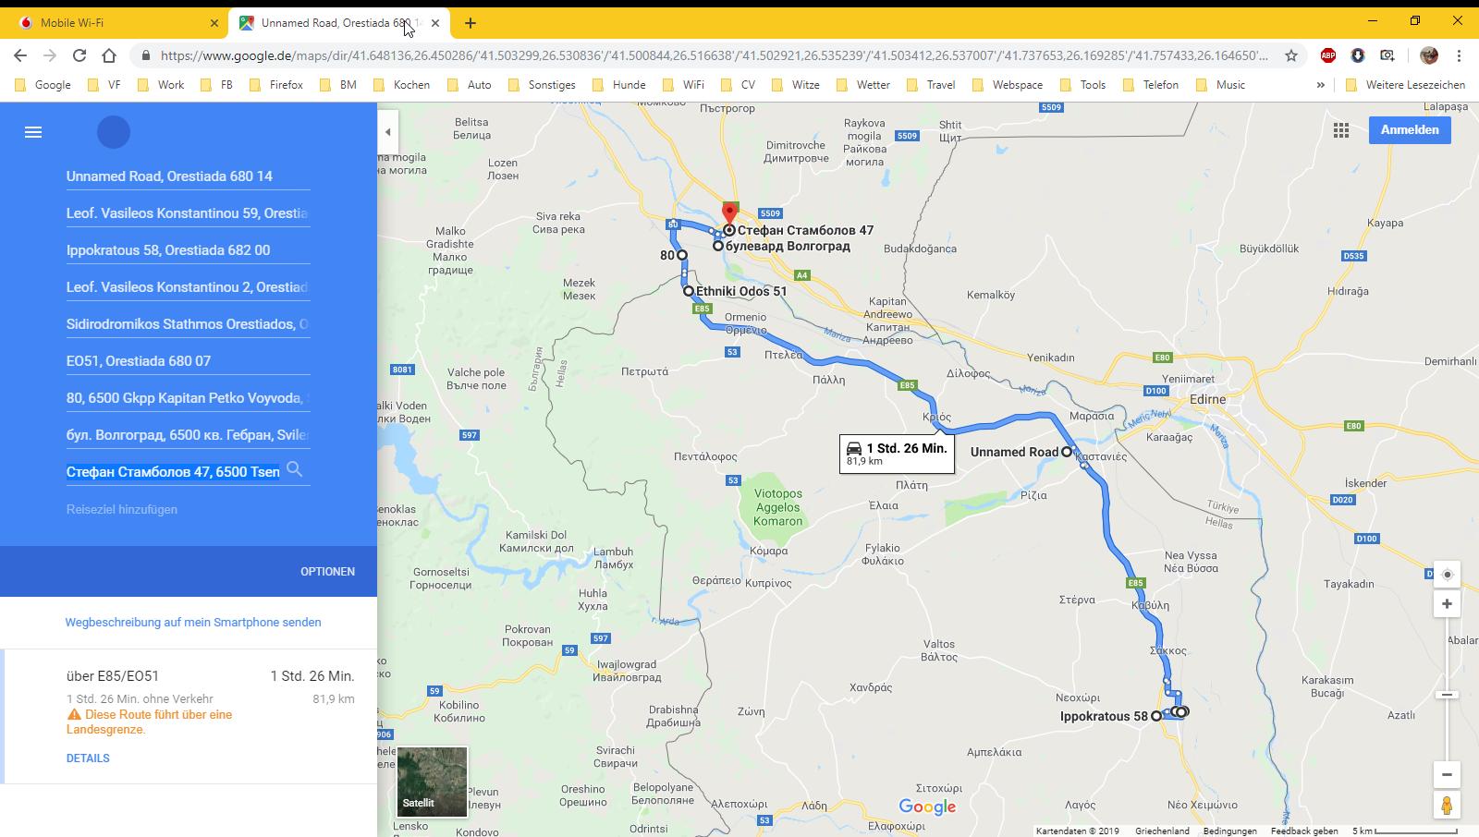Switch the map to Satellit view
This screenshot has width=1479, height=837.
[x=432, y=782]
